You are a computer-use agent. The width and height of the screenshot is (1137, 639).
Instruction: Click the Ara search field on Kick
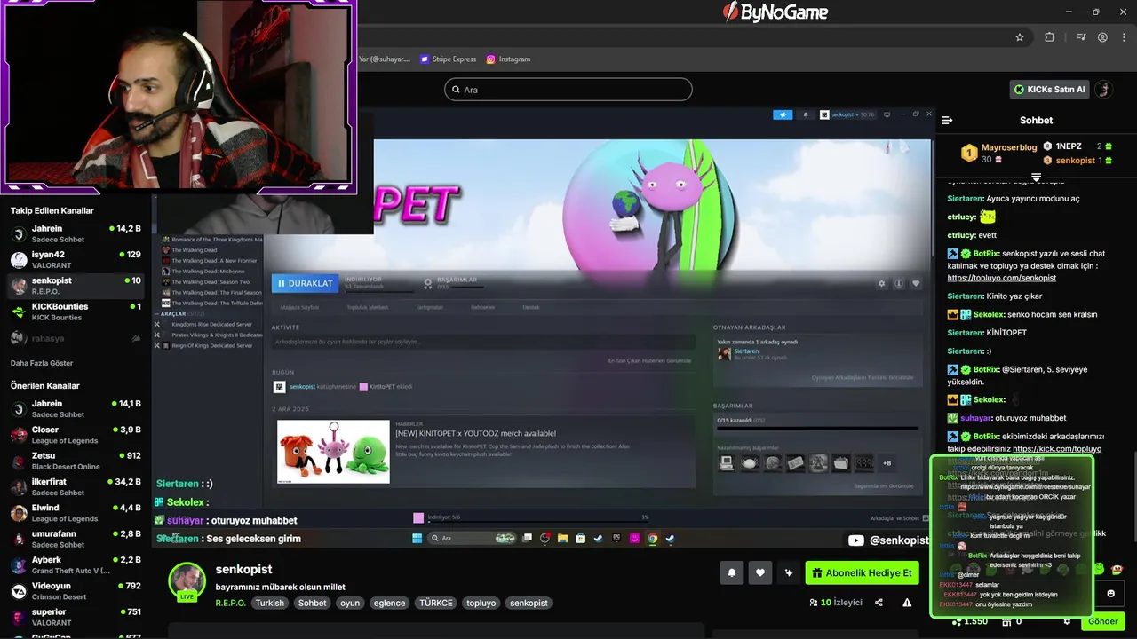coord(568,90)
